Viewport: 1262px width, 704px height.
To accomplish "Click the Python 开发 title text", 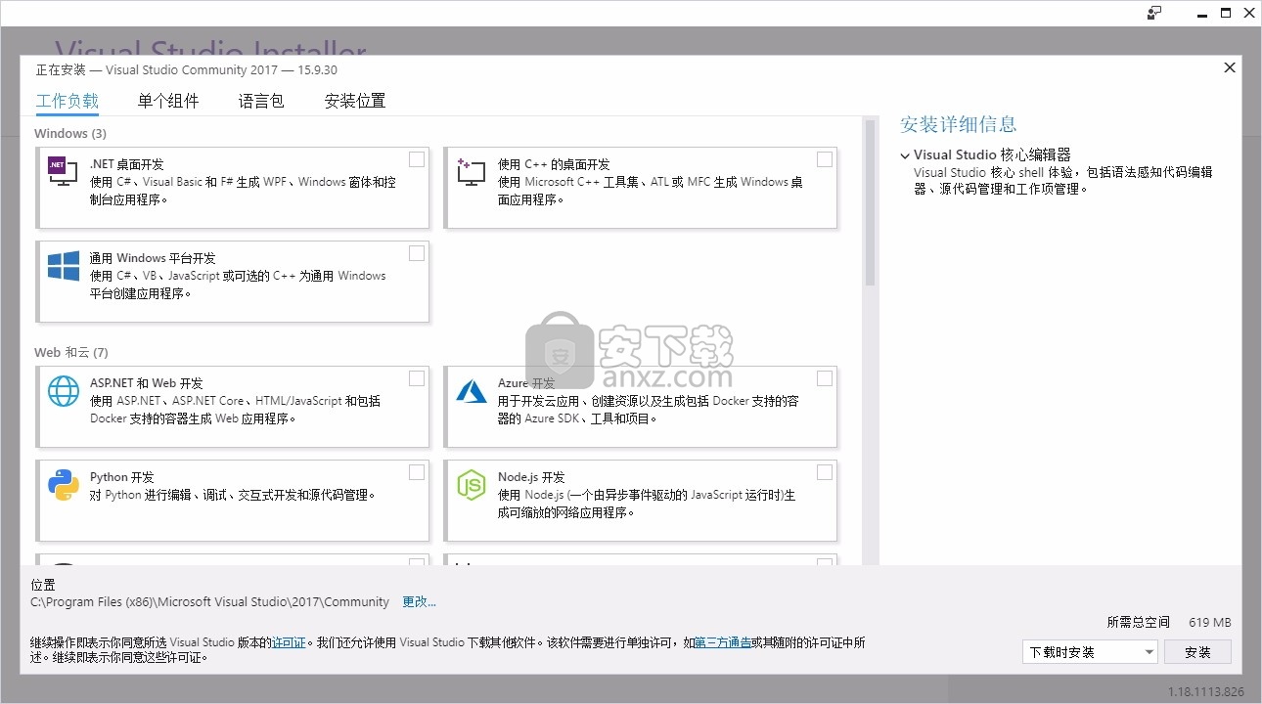I will pyautogui.click(x=122, y=477).
